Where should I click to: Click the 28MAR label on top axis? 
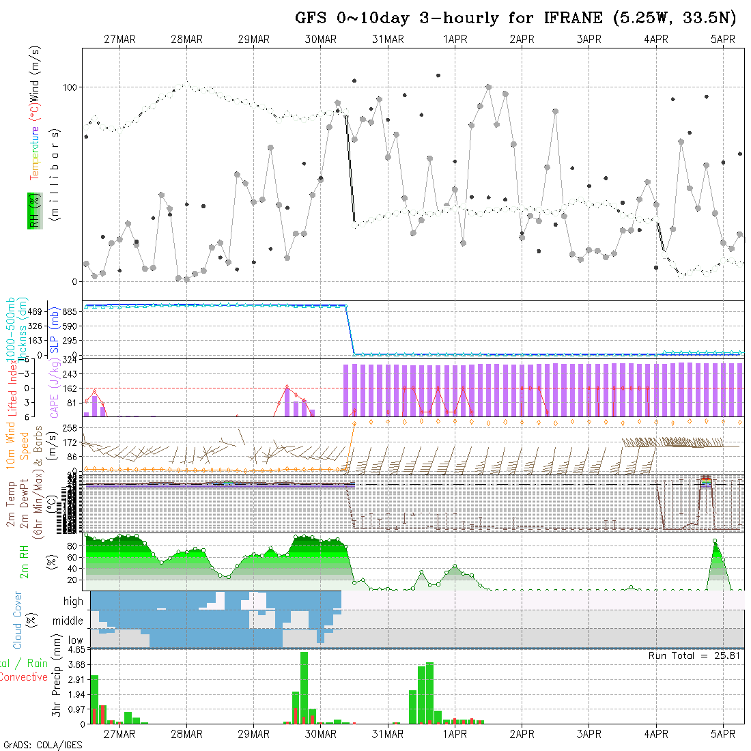coord(186,40)
